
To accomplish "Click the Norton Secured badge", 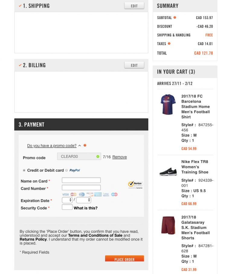I will [135, 184].
